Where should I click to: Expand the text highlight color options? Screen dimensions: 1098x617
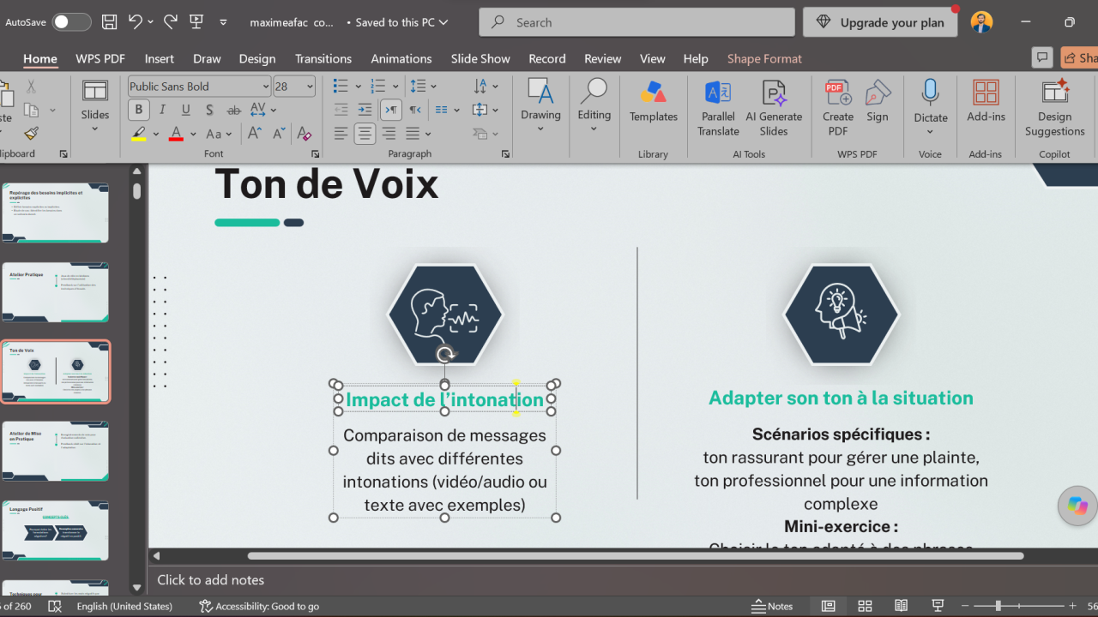pyautogui.click(x=155, y=134)
